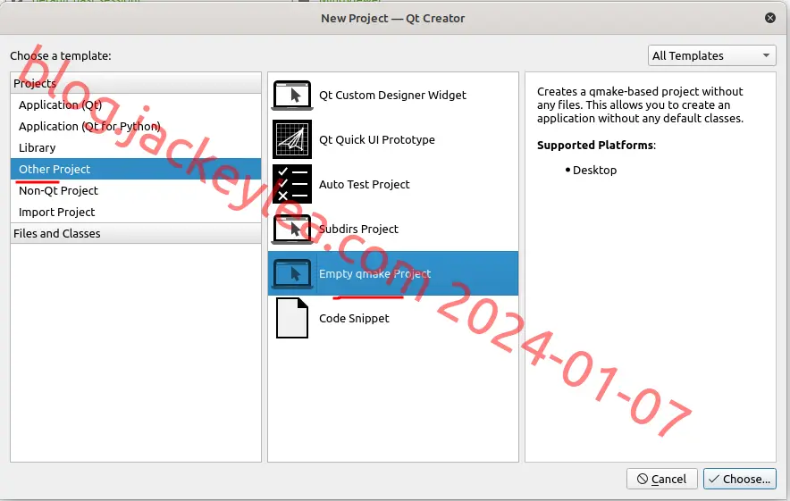Close the New Project dialog
The image size is (790, 501).
[770, 18]
